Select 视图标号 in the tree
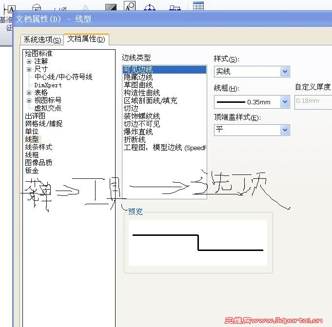This screenshot has width=332, height=327. pos(48,100)
